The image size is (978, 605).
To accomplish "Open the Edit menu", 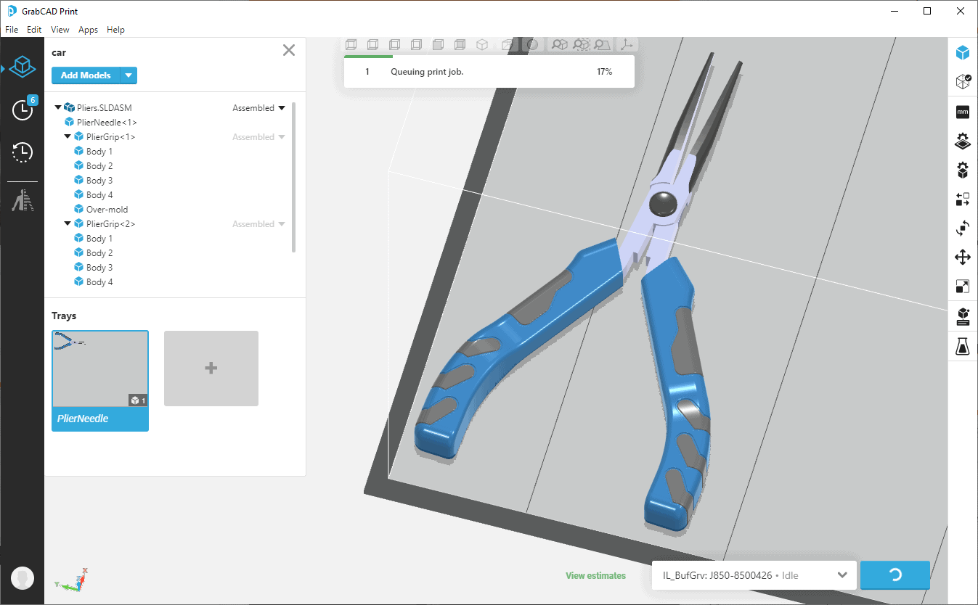I will (34, 30).
